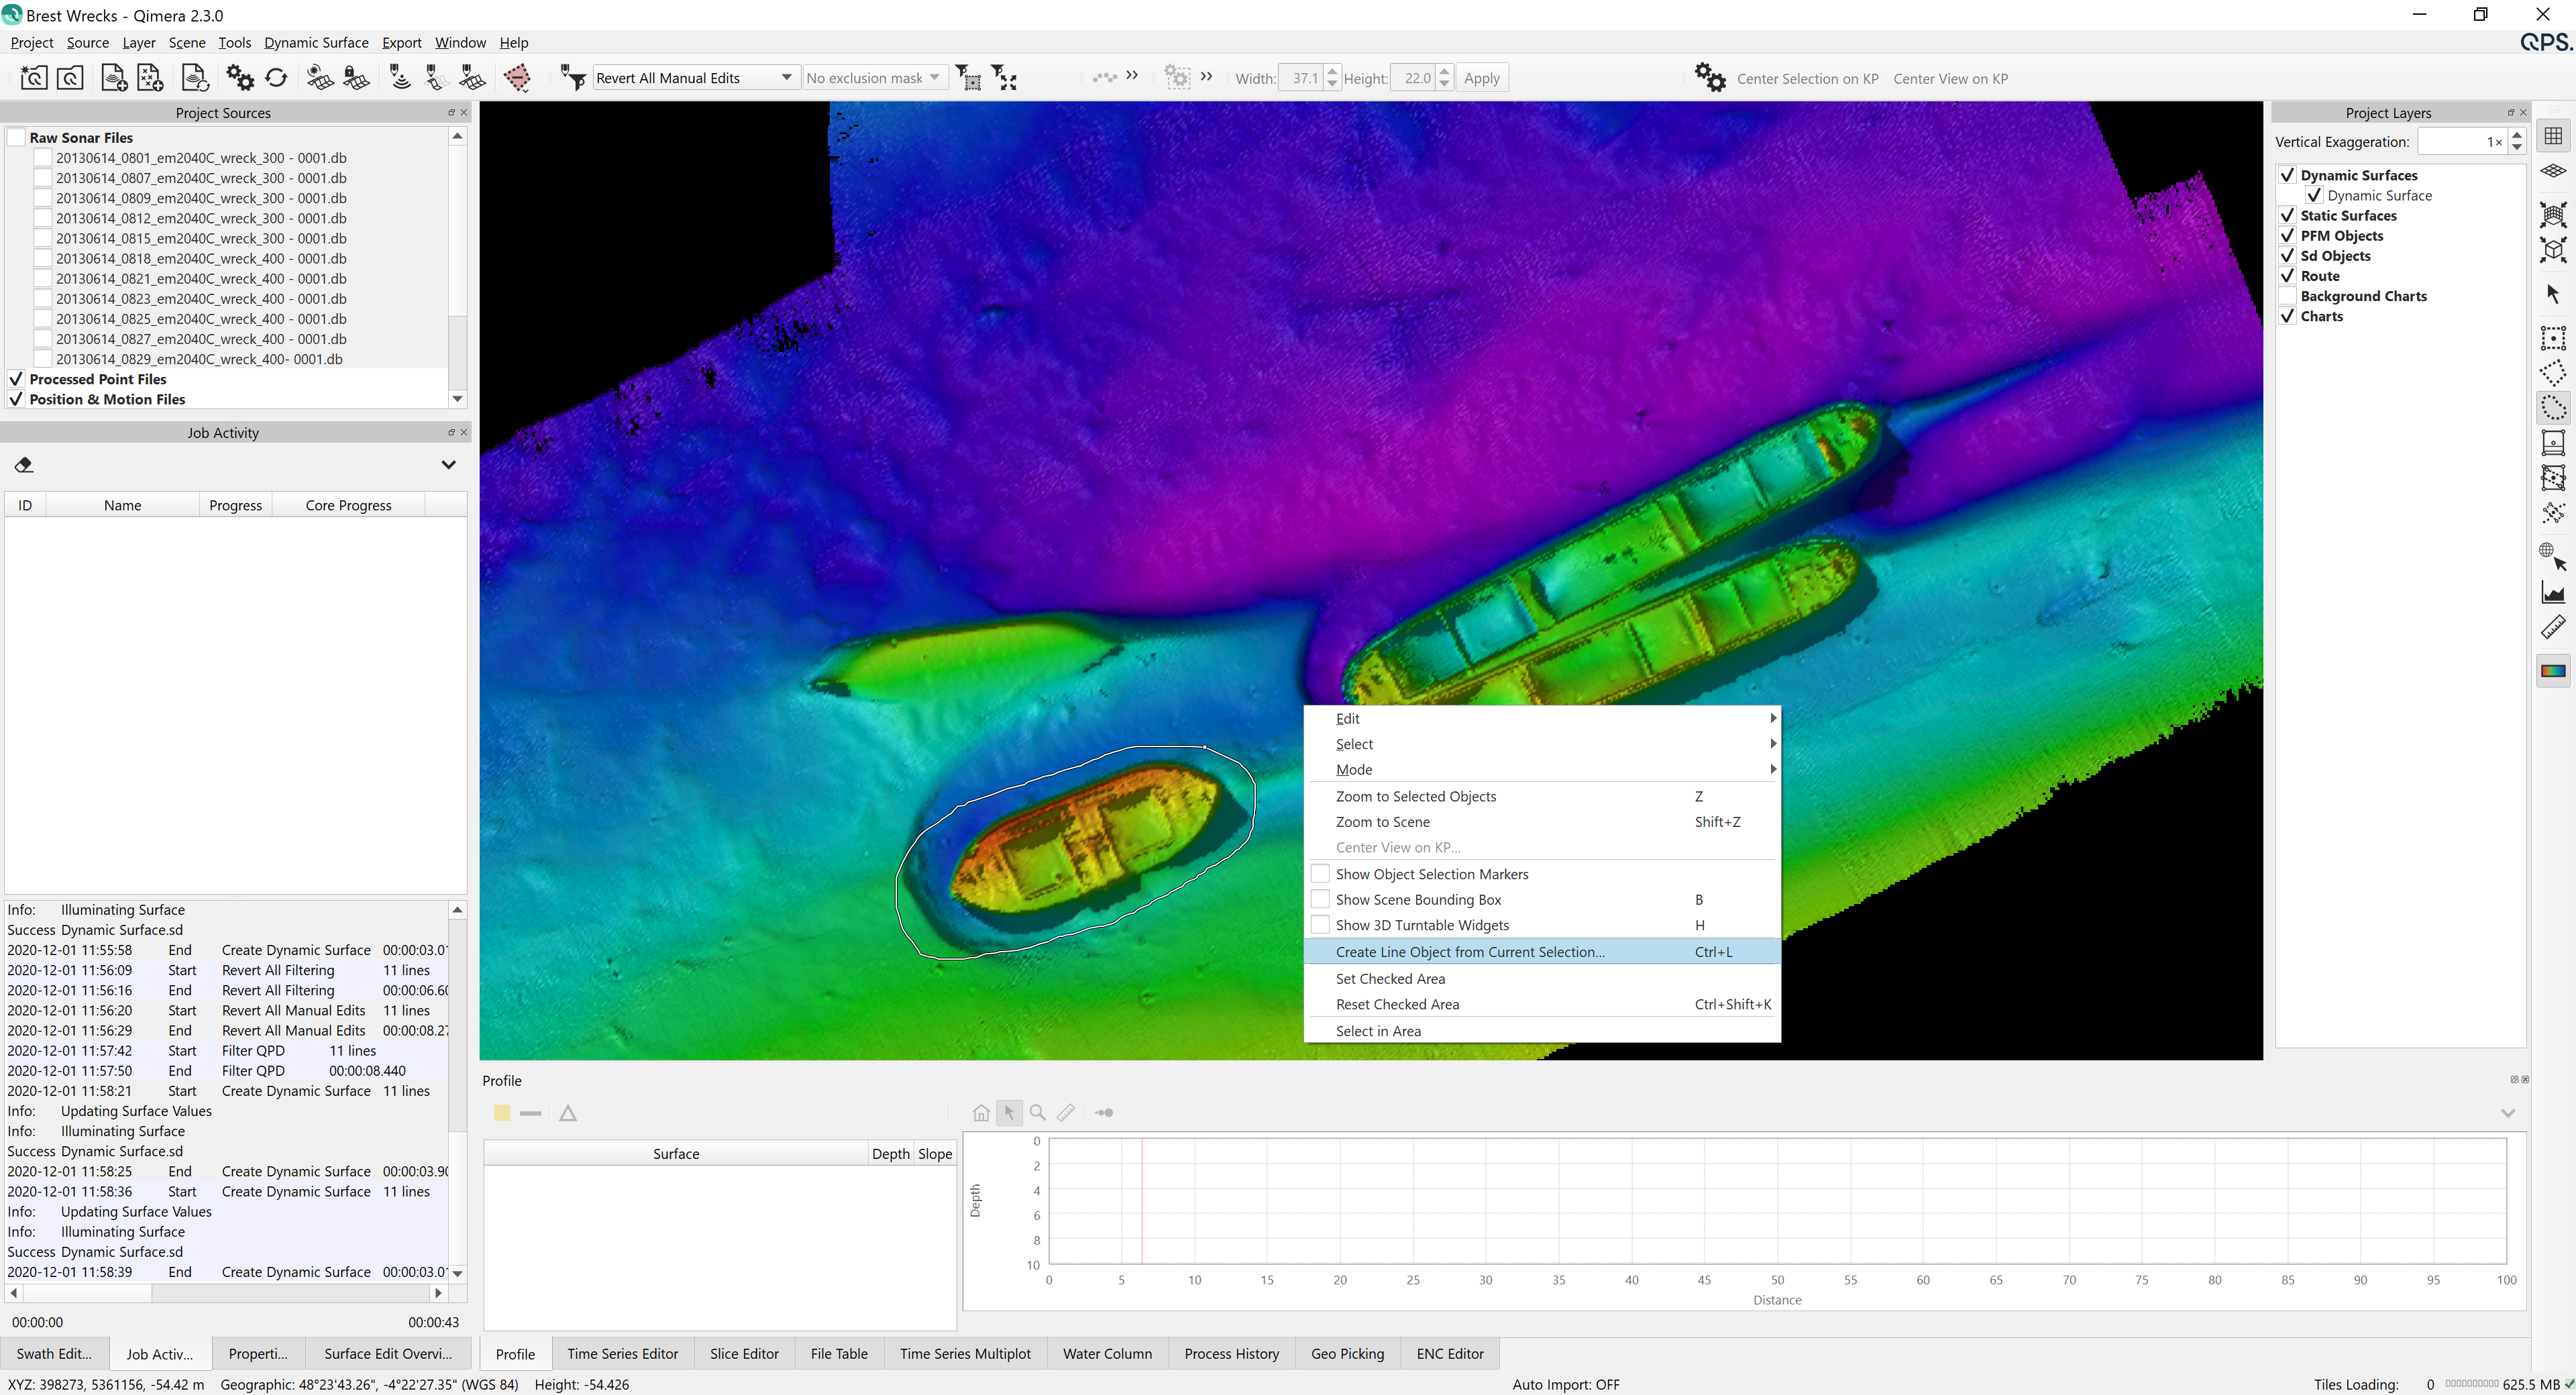Viewport: 2576px width, 1395px height.
Task: Open the No exclusion mask dropdown
Action: 934,78
